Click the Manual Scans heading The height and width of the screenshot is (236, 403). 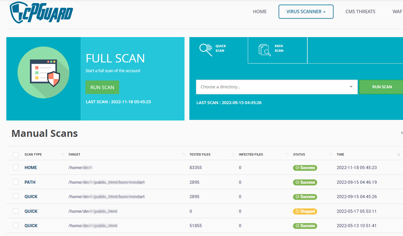[x=45, y=133]
